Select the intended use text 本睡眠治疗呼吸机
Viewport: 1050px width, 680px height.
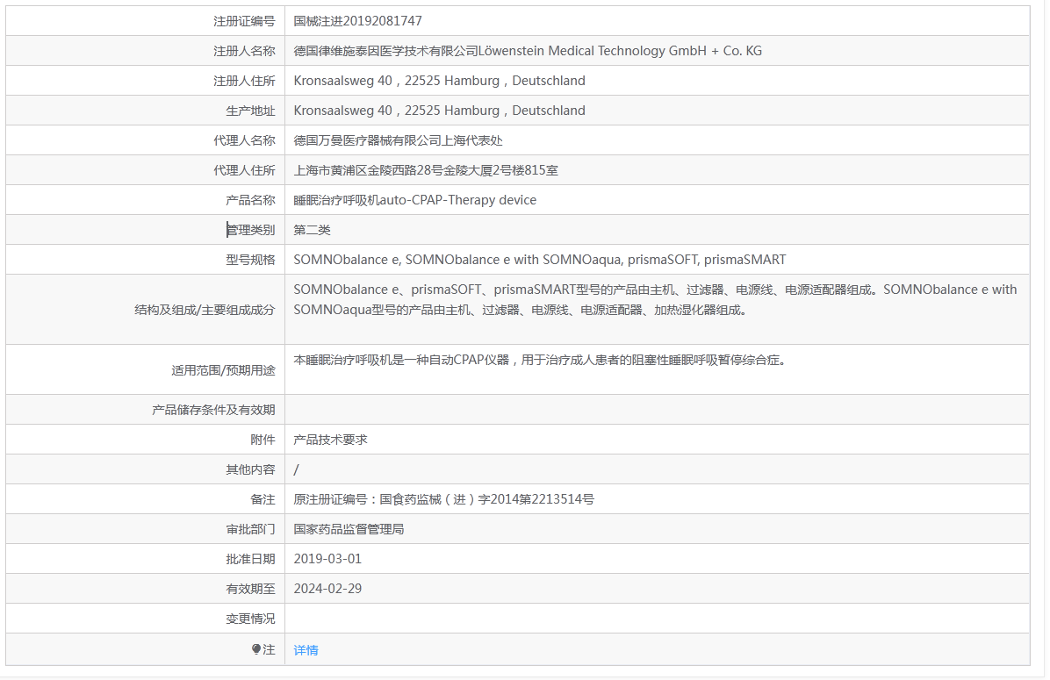point(540,360)
